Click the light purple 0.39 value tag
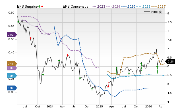The image size is (182, 108). coord(12,68)
